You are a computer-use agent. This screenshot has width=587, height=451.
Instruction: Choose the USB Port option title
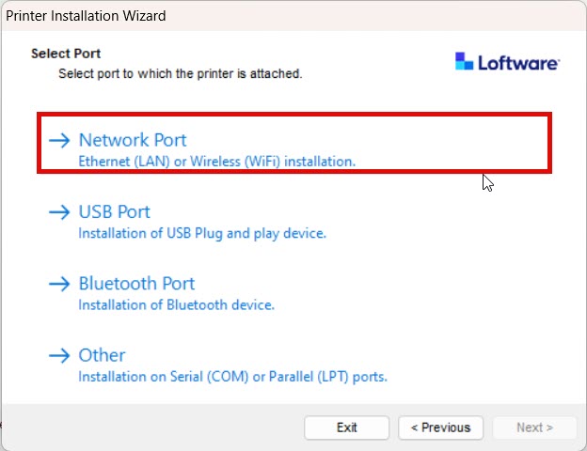point(114,212)
